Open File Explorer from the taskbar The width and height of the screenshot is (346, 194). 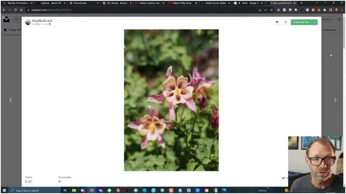click(x=74, y=190)
